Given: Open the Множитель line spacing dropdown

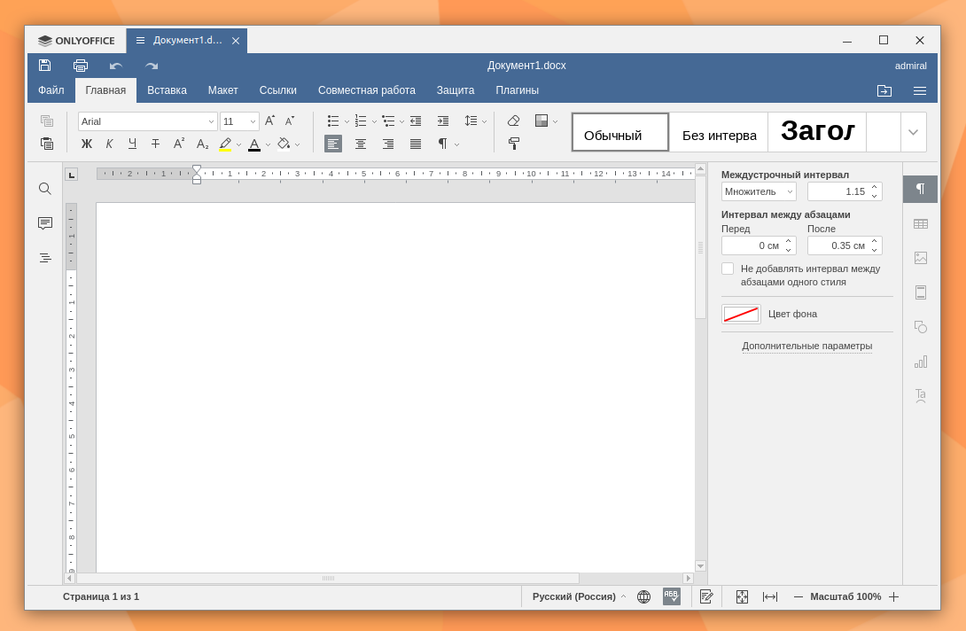Looking at the screenshot, I should [x=759, y=191].
